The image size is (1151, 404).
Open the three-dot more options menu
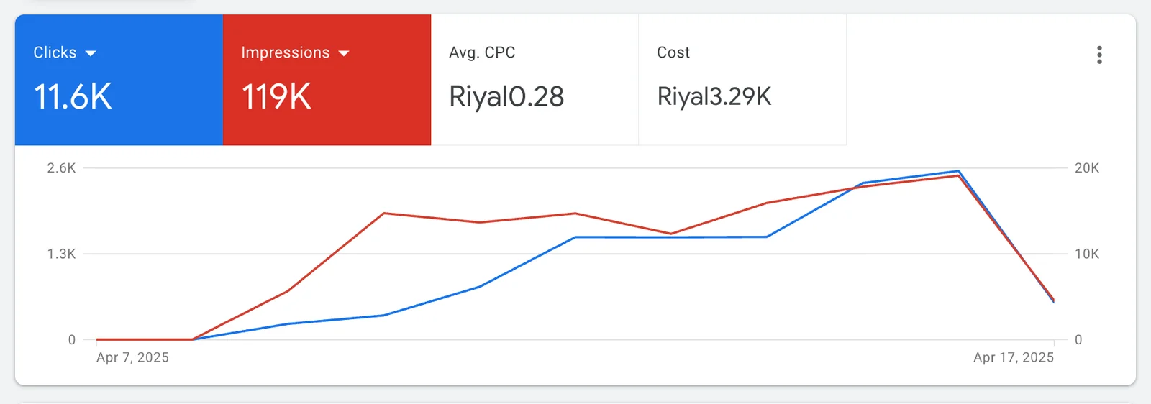pyautogui.click(x=1099, y=55)
